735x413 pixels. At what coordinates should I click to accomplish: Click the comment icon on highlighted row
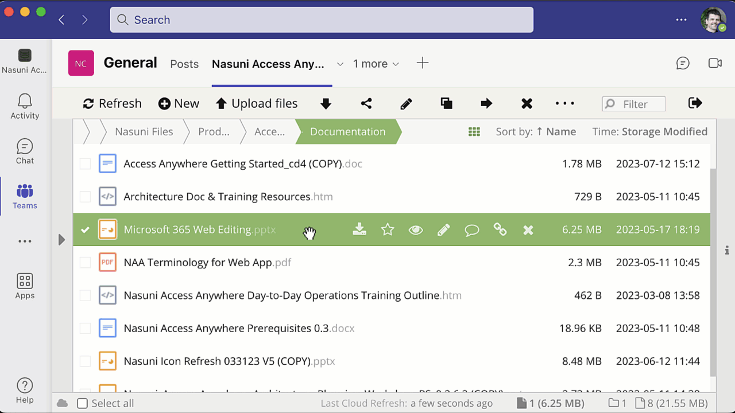472,230
